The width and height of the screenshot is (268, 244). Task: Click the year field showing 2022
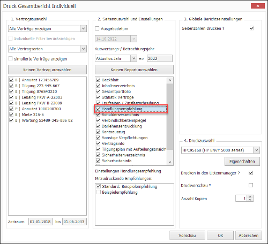(x=160, y=58)
